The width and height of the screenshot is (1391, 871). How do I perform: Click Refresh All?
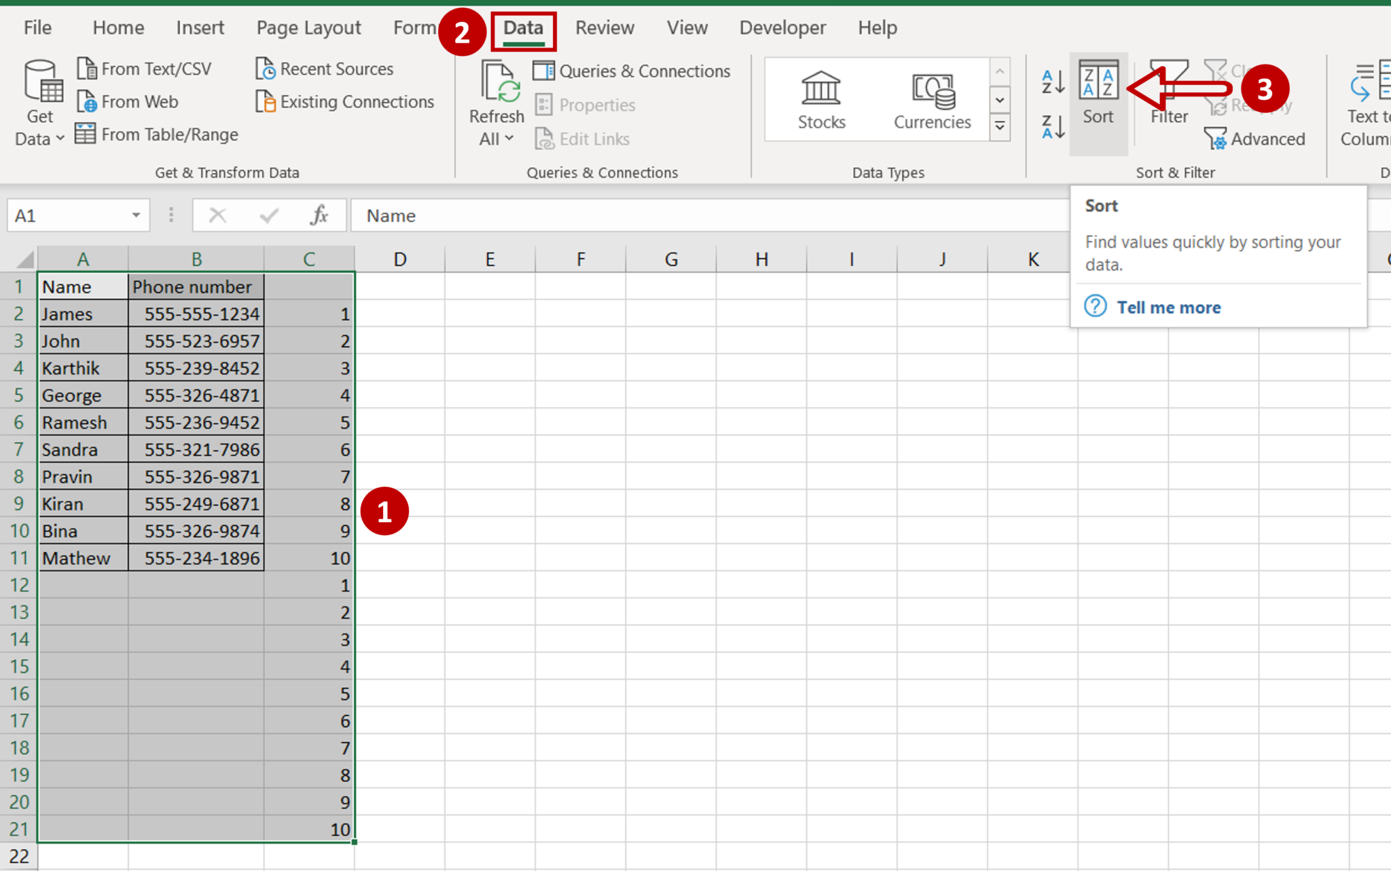(496, 95)
